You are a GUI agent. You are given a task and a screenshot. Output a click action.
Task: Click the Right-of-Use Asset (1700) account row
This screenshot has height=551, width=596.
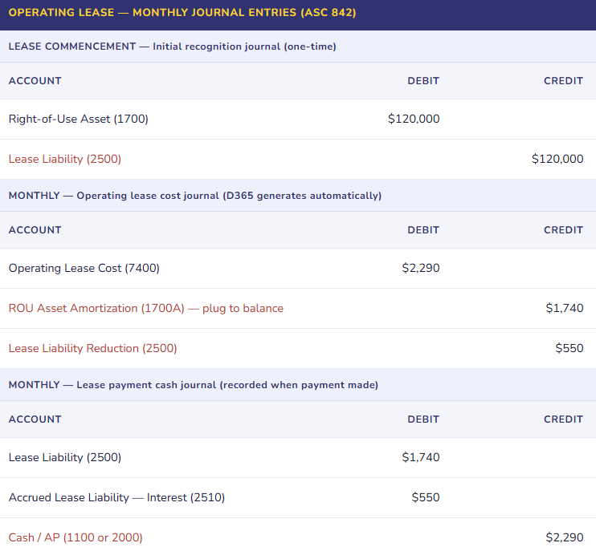[79, 119]
